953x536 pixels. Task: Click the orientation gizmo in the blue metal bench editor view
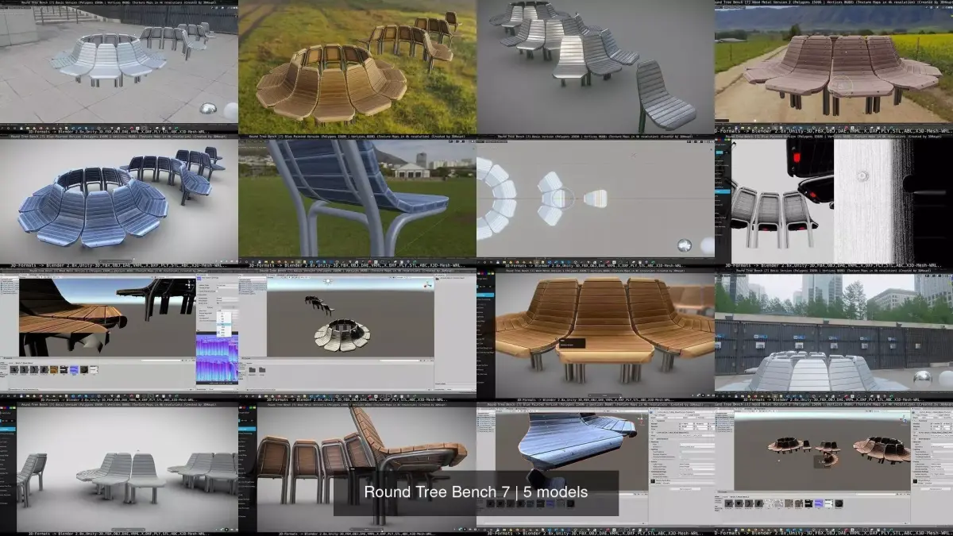[x=640, y=421]
